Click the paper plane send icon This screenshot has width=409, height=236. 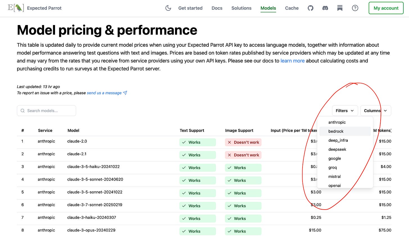pyautogui.click(x=125, y=93)
